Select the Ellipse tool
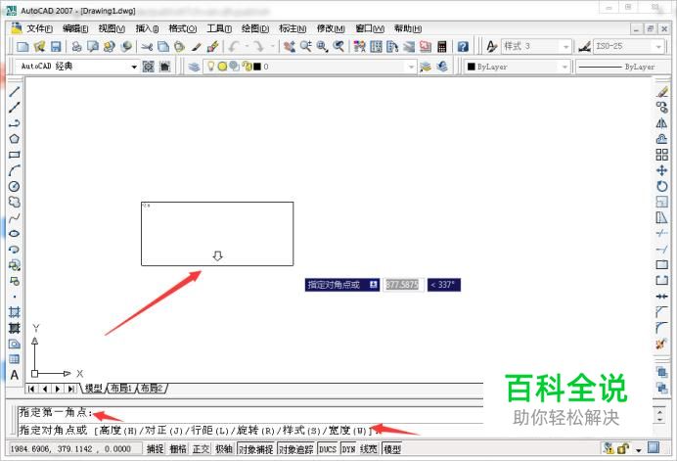The height and width of the screenshot is (461, 677). tap(15, 233)
